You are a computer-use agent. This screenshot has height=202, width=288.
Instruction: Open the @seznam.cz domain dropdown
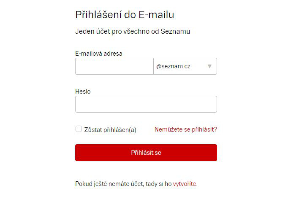(x=185, y=66)
